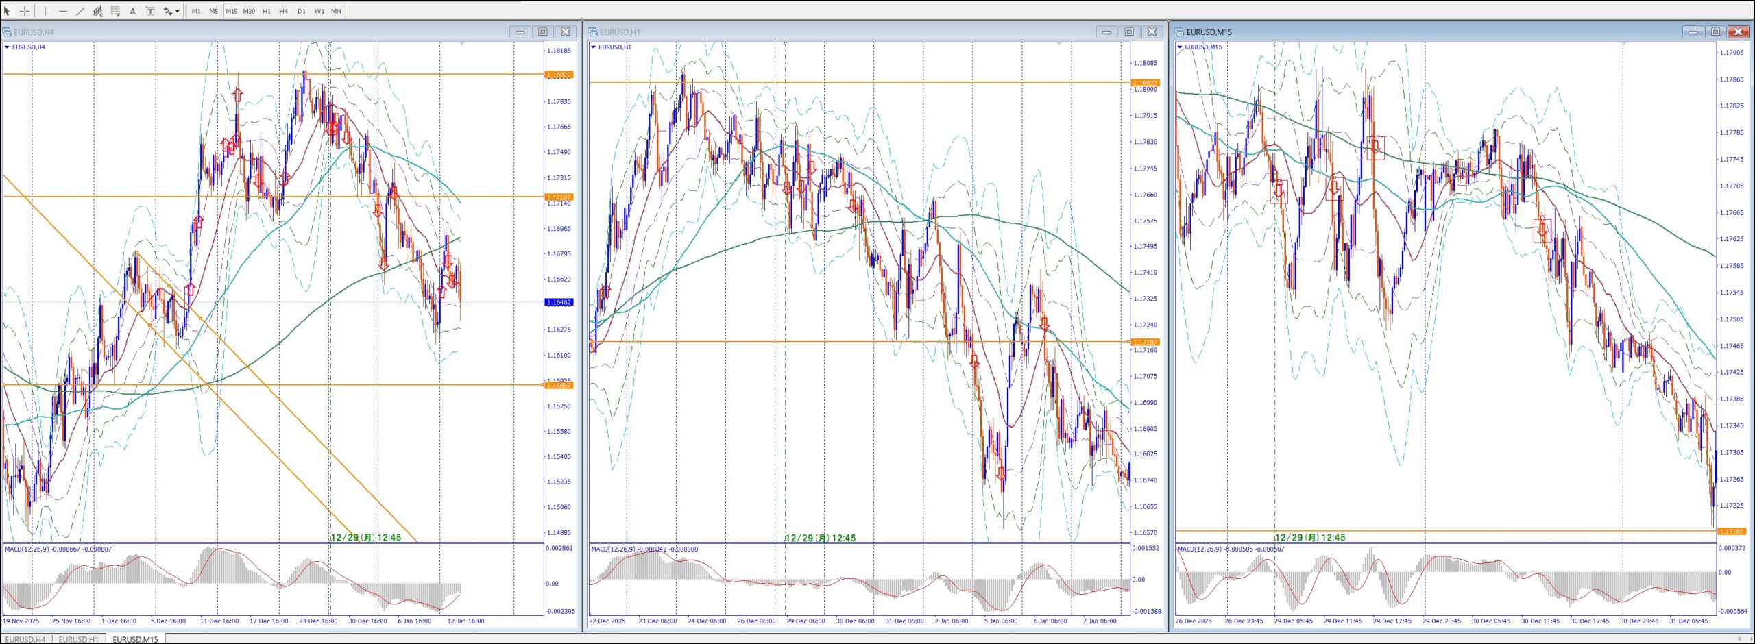Image resolution: width=1755 pixels, height=644 pixels.
Task: Click the 1.18022 orange price label in H4 chart
Action: [558, 75]
